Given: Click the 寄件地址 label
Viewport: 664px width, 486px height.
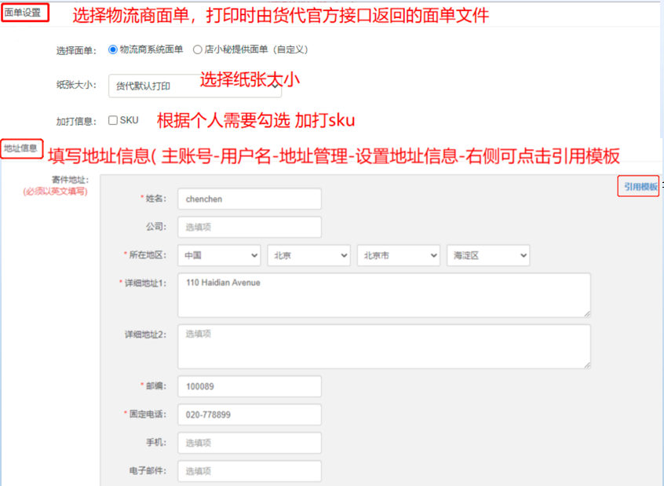Looking at the screenshot, I should (x=71, y=181).
